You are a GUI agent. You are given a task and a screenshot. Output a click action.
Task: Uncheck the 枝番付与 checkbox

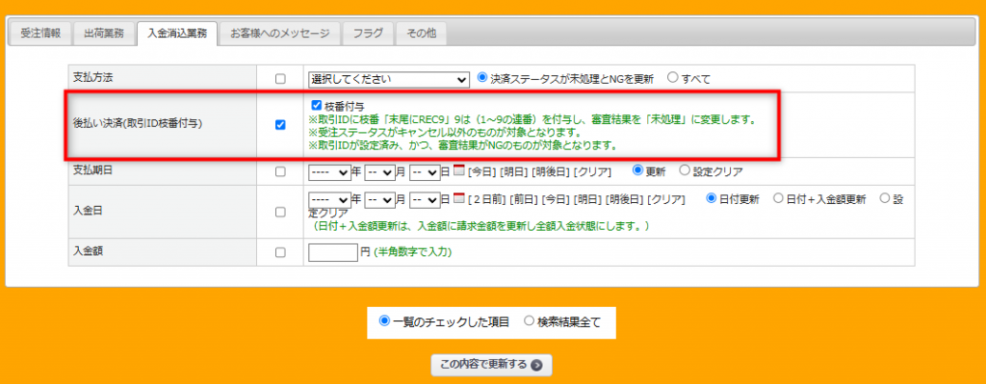coord(317,106)
